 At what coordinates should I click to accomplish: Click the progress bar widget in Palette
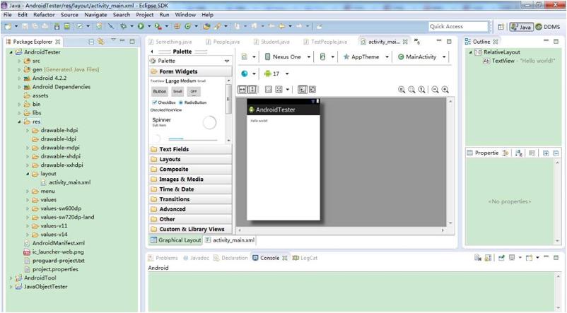coord(209,123)
